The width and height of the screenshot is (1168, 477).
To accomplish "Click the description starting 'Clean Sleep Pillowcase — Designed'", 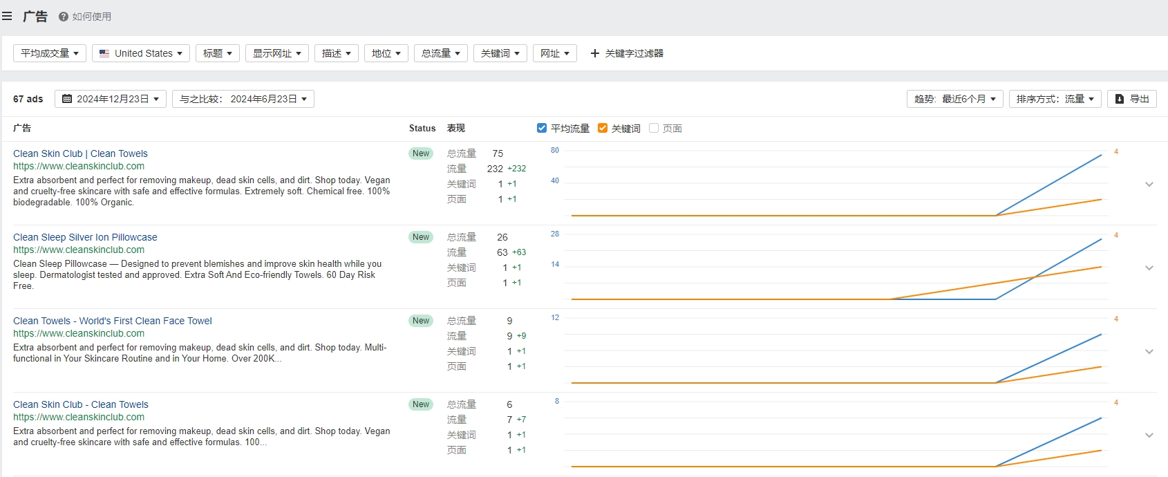I will [x=198, y=275].
